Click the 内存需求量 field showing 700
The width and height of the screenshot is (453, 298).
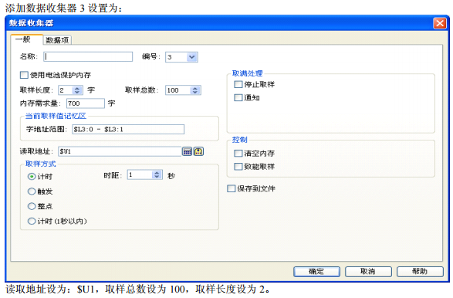pos(86,103)
